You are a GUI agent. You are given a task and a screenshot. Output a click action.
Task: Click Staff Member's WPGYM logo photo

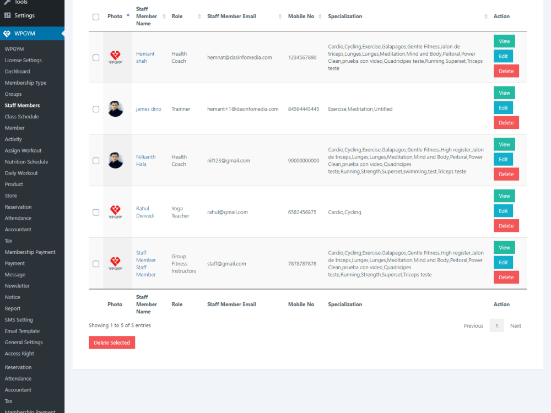point(116,264)
